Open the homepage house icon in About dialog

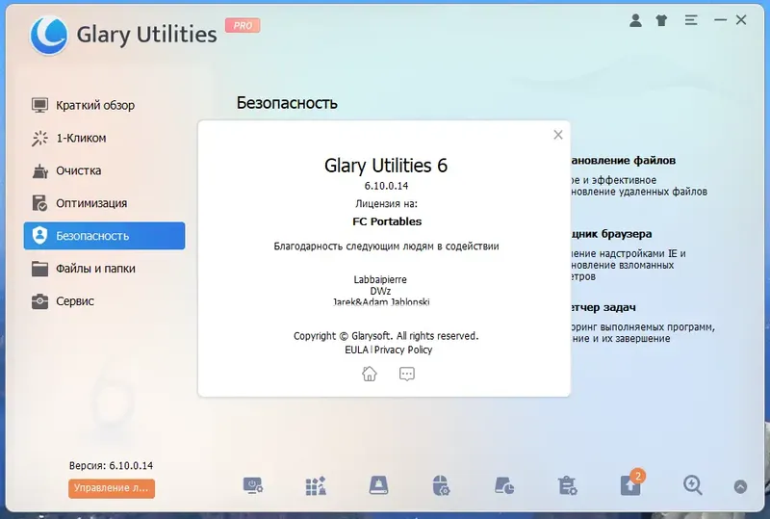(370, 374)
